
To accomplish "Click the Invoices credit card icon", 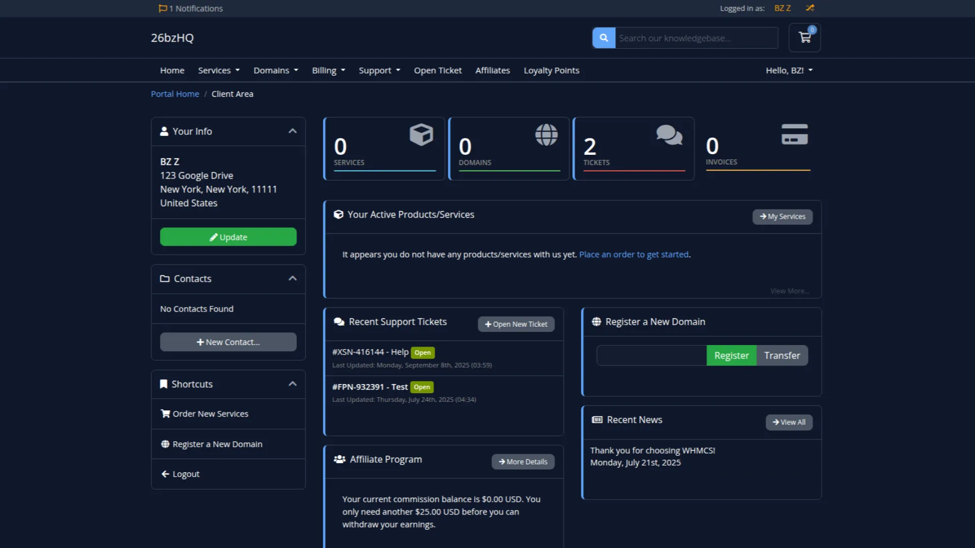I will (x=794, y=134).
